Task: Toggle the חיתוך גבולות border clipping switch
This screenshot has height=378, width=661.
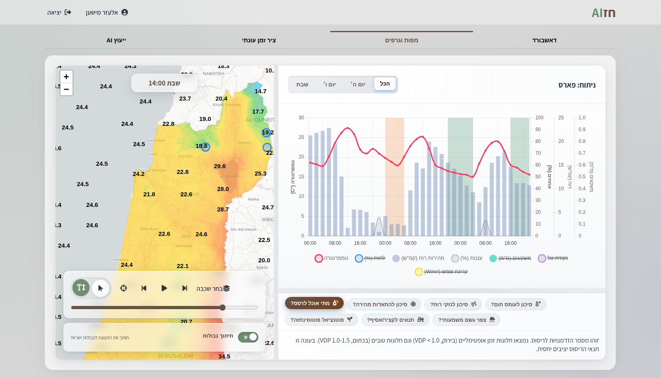Action: 248,337
